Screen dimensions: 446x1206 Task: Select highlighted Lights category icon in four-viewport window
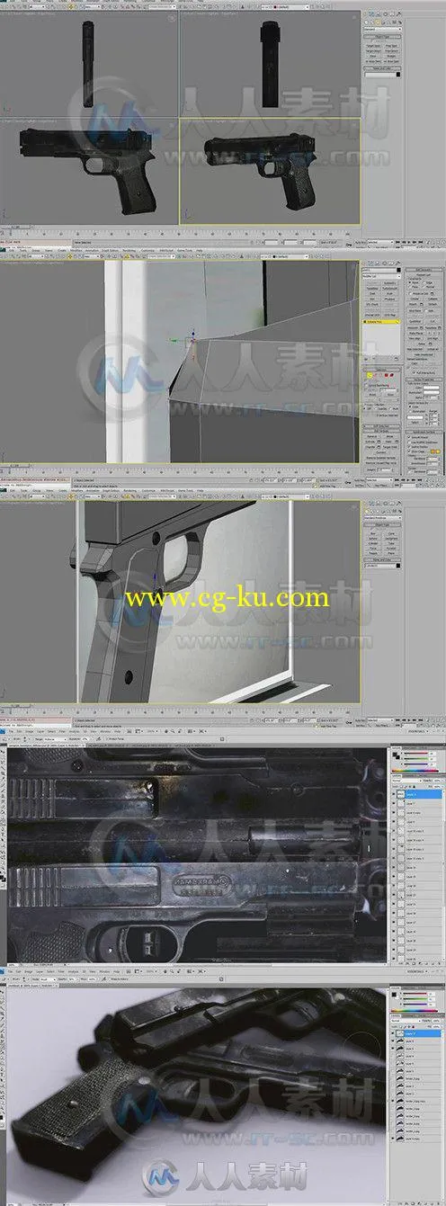click(378, 22)
